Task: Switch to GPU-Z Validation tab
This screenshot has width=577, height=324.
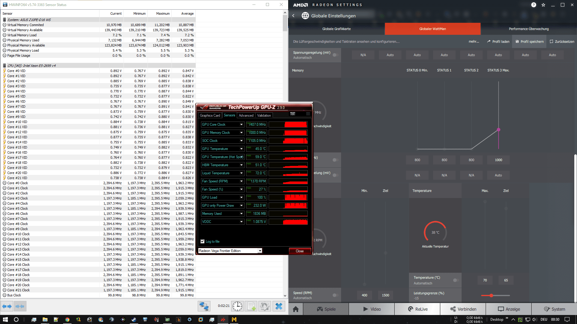Action: (264, 115)
